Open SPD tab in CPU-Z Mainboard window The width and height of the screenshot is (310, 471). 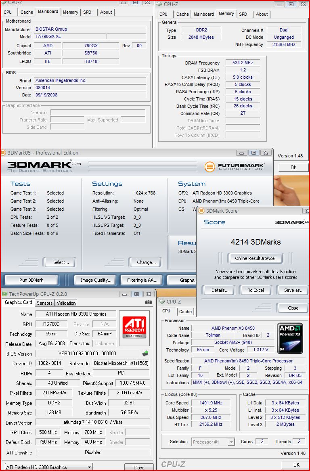(87, 12)
